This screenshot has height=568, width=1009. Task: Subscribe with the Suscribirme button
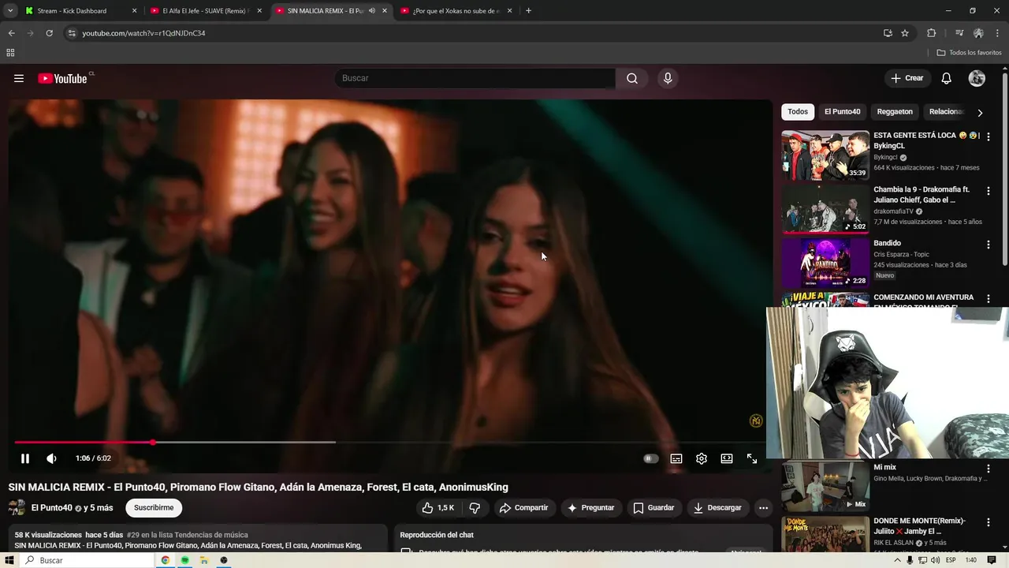(x=154, y=508)
